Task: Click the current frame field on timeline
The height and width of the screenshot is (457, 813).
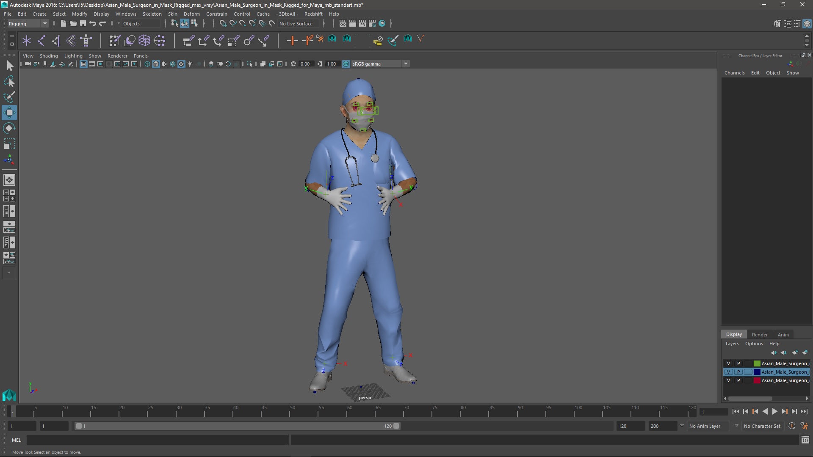Action: point(713,412)
